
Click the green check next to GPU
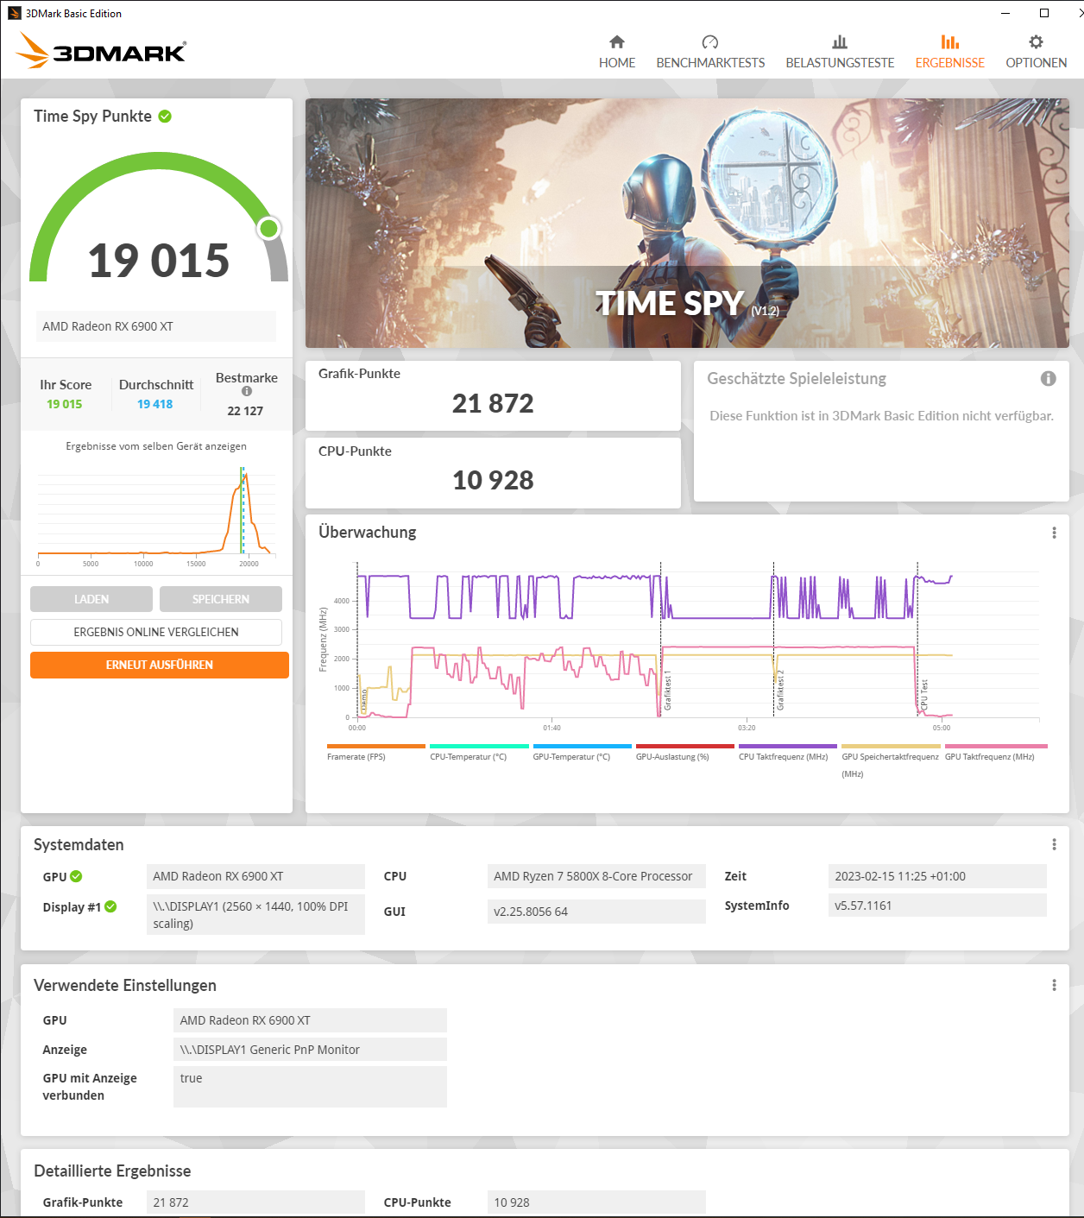point(76,876)
